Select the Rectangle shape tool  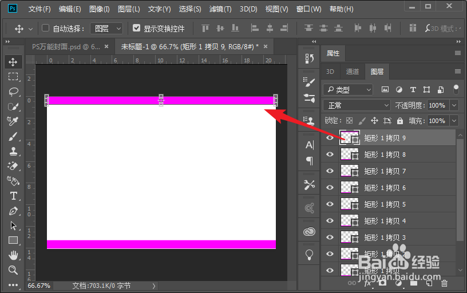[13, 240]
